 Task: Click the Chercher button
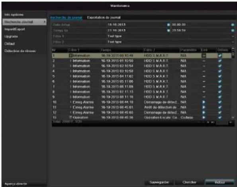click(189, 182)
